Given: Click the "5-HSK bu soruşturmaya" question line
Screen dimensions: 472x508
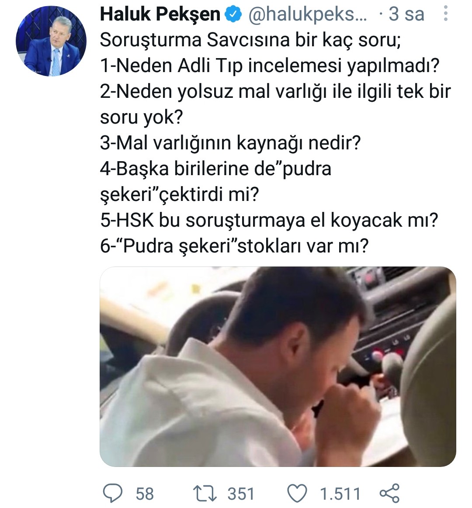Looking at the screenshot, I should pyautogui.click(x=269, y=220).
